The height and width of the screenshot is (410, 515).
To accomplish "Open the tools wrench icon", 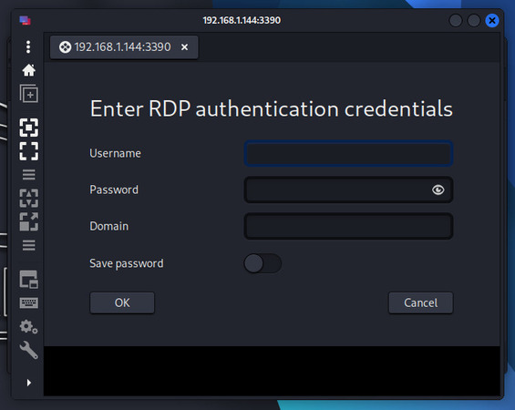I will point(28,350).
